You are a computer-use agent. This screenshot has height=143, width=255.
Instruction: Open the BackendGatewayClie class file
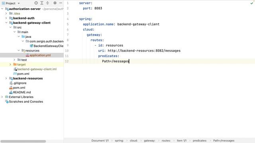click(x=49, y=46)
